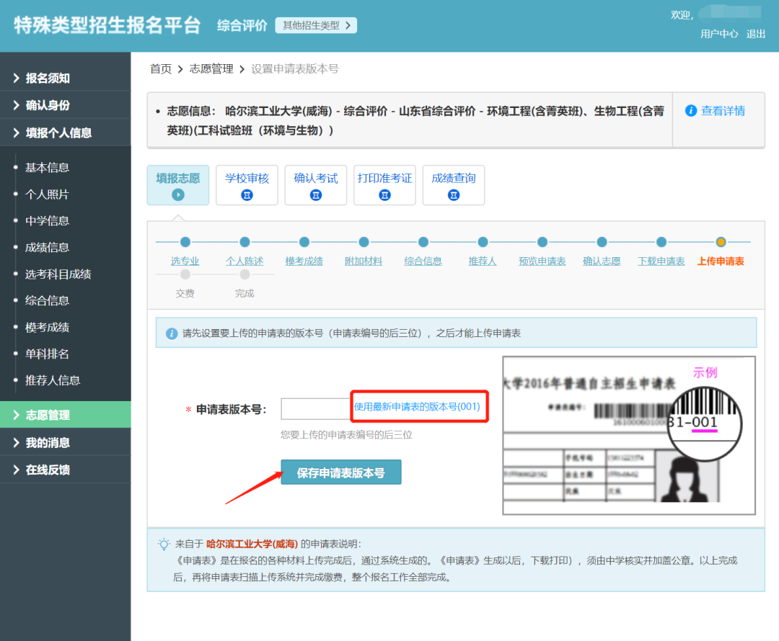The image size is (779, 641).
Task: Open 综合信息 in the sidebar
Action: [47, 300]
